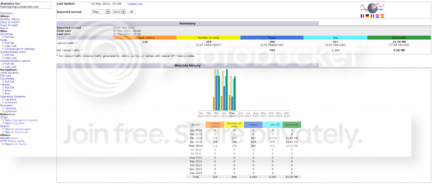Viewport: 432px width, 184px height.
Task: Click the halo4group.coinpixels.com site name
Action: [x=20, y=7]
